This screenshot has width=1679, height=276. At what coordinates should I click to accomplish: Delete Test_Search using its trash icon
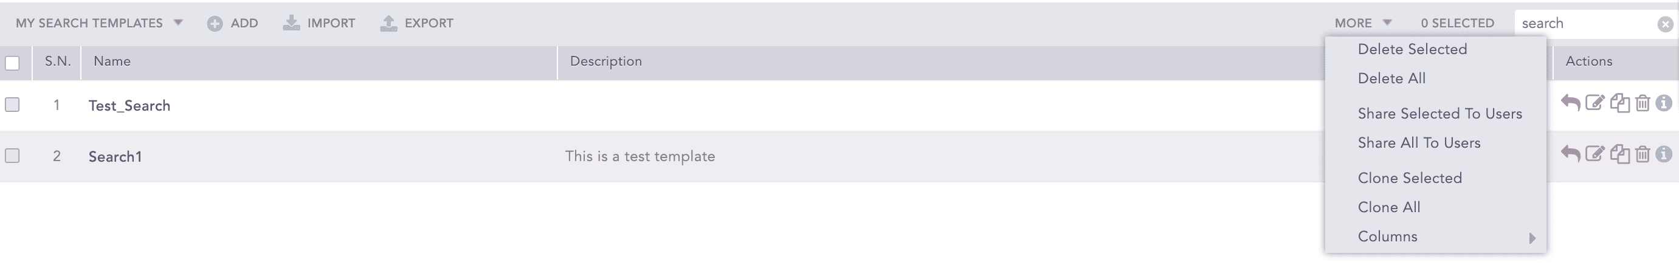[x=1643, y=103]
